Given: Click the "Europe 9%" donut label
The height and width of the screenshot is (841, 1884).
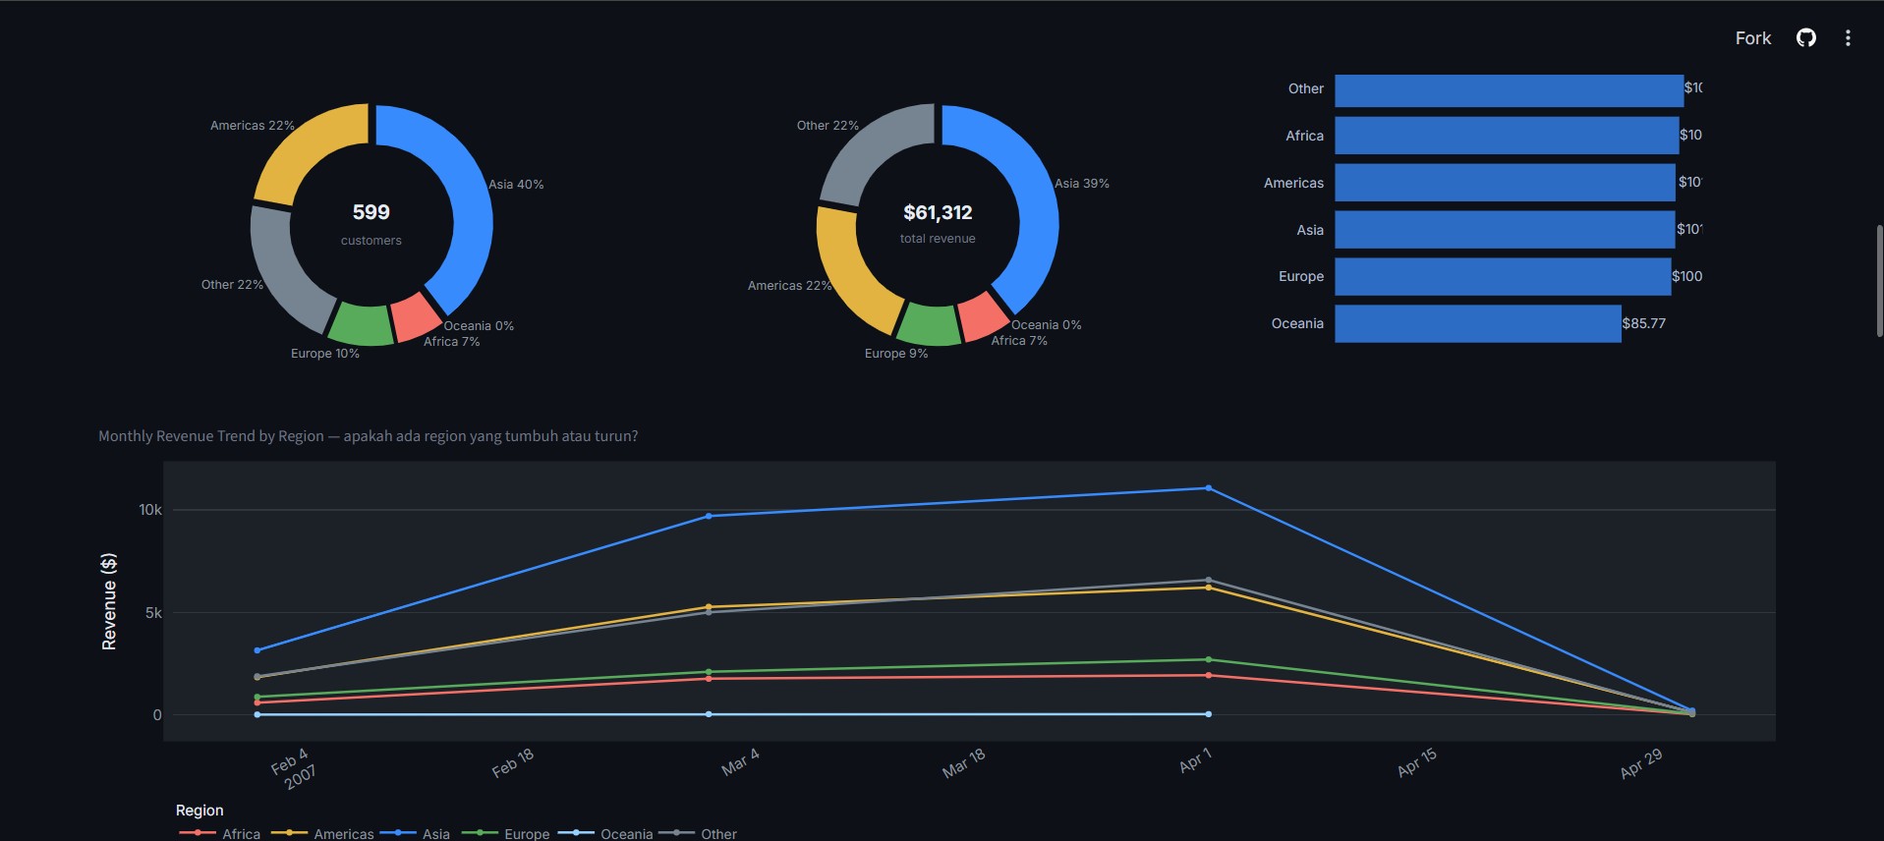Looking at the screenshot, I should click(896, 354).
